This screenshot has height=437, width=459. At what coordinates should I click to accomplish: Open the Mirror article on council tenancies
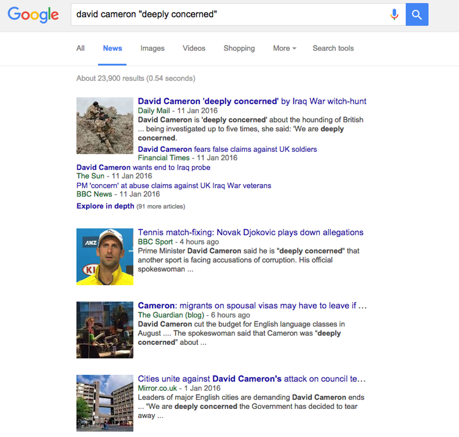pos(252,379)
